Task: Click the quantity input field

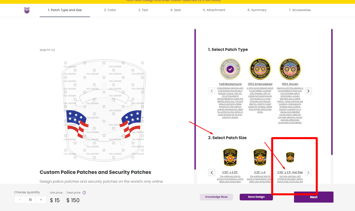Action: tap(30, 200)
